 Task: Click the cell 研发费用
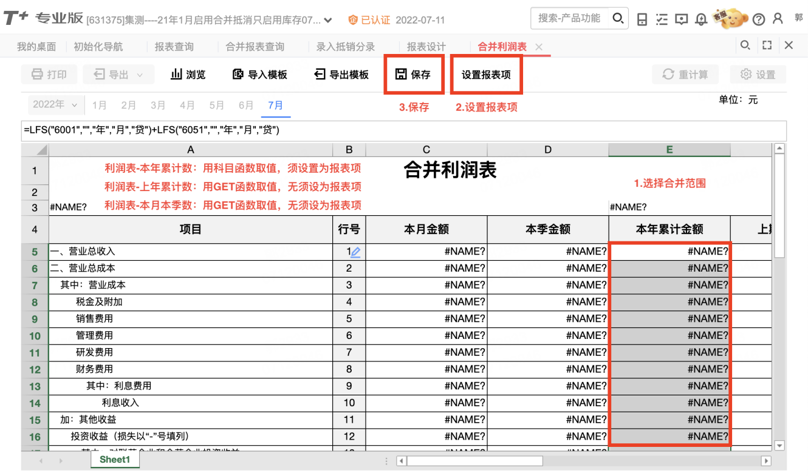191,352
